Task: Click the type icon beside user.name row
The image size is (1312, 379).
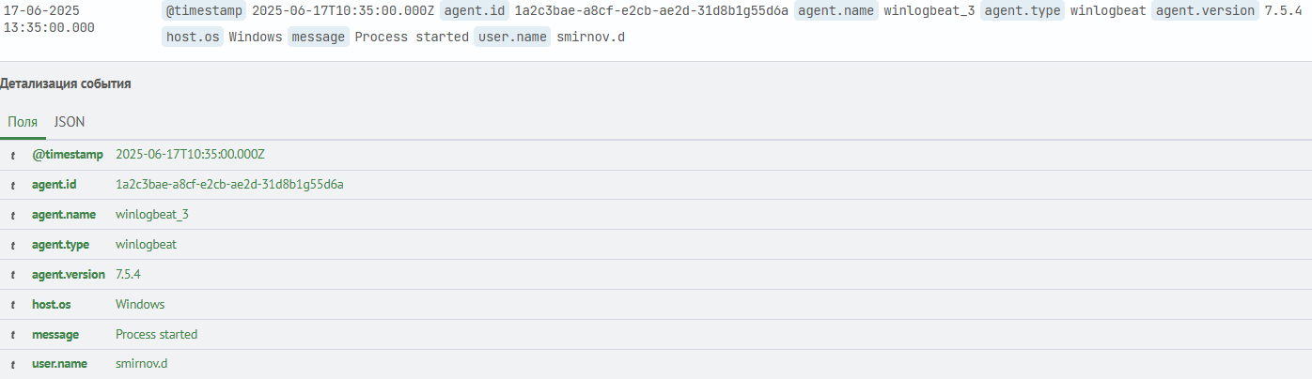Action: [13, 364]
